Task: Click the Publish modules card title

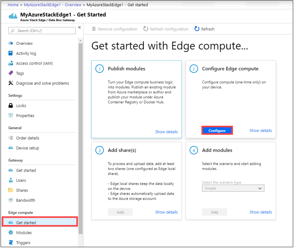Action: 126,69
